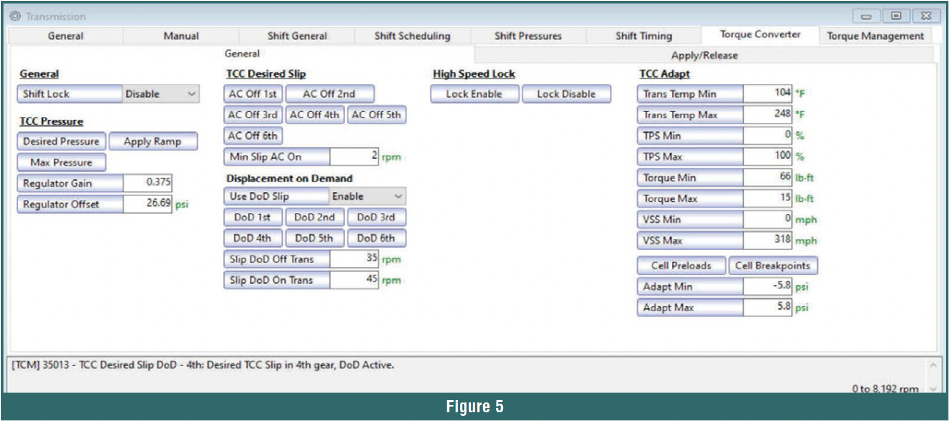The image size is (949, 421).
Task: Click the Transmission gear icon in title bar
Action: point(15,16)
